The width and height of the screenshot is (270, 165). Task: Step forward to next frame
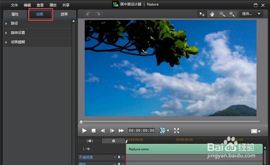pos(112,131)
